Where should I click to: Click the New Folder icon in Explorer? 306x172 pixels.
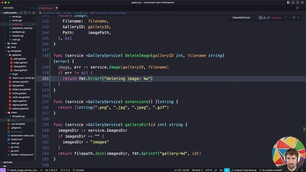pos(25,13)
